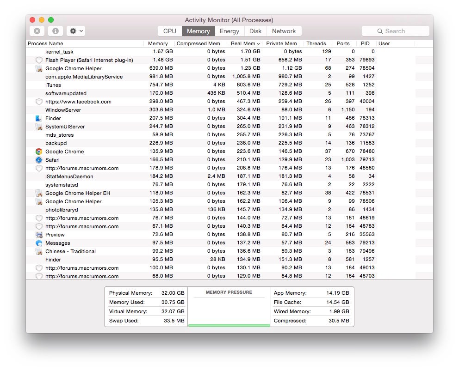The height and width of the screenshot is (370, 459).
Task: Click the File Cache 14.54 GB value
Action: click(x=337, y=302)
